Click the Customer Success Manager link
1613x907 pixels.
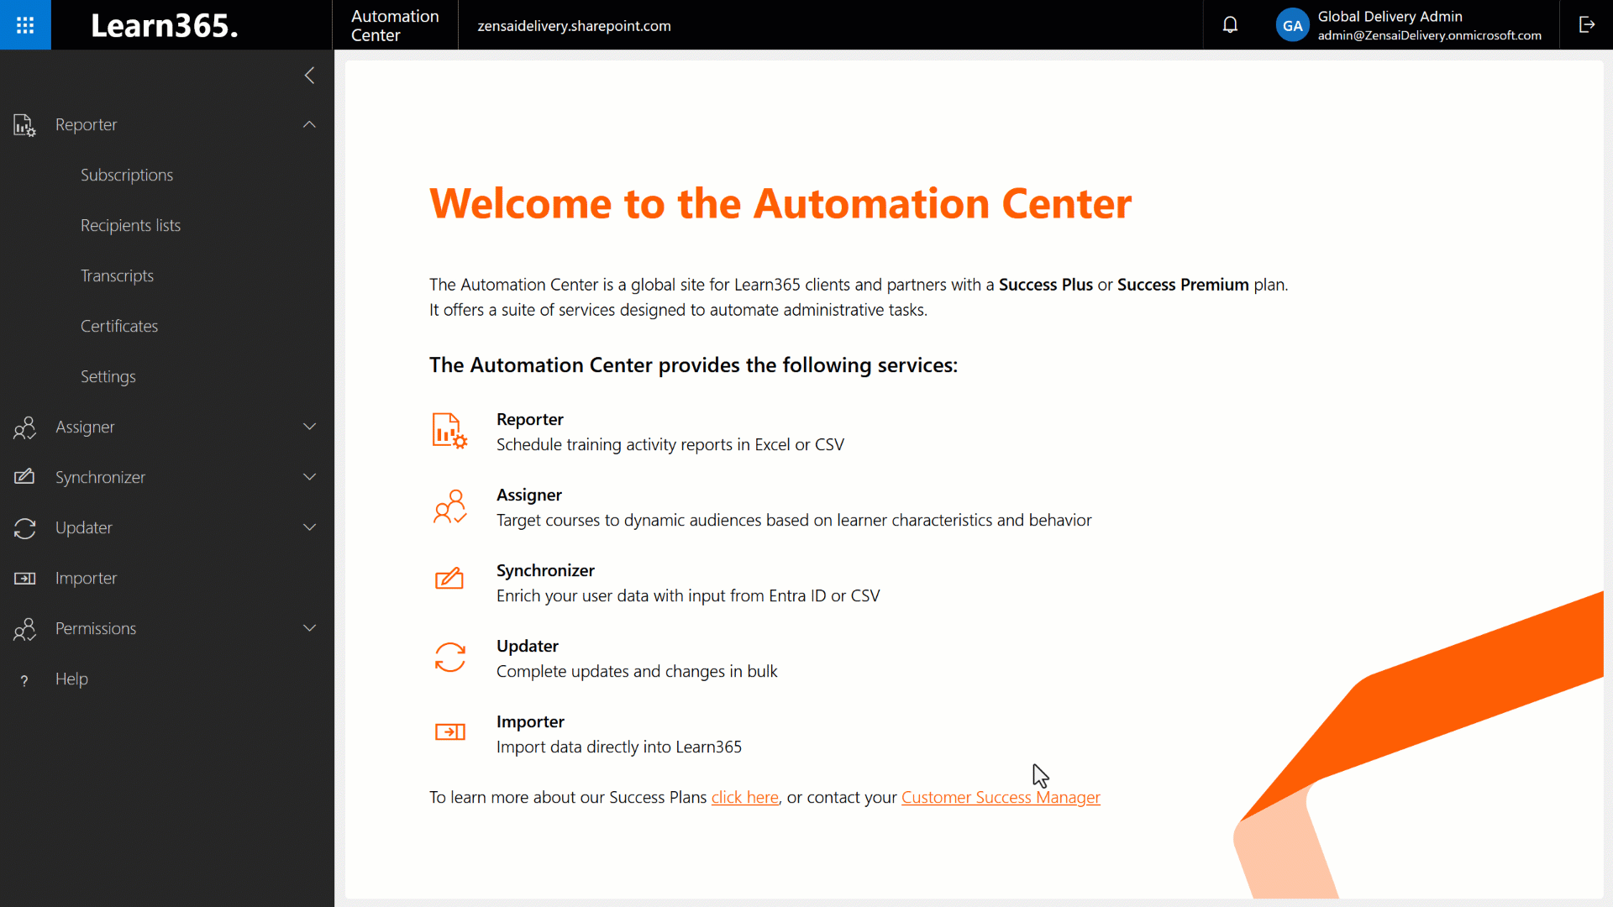tap(1001, 797)
